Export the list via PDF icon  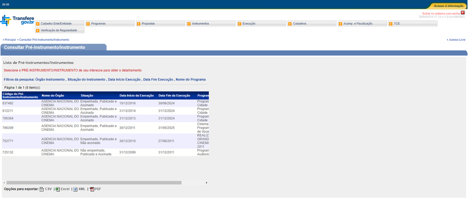92,189
